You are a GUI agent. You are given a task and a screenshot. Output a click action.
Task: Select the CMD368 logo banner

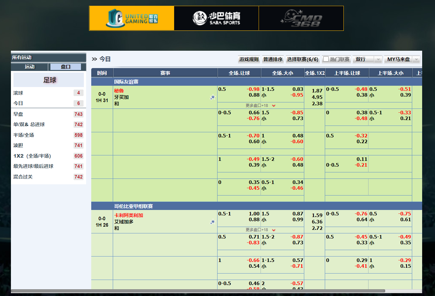301,18
